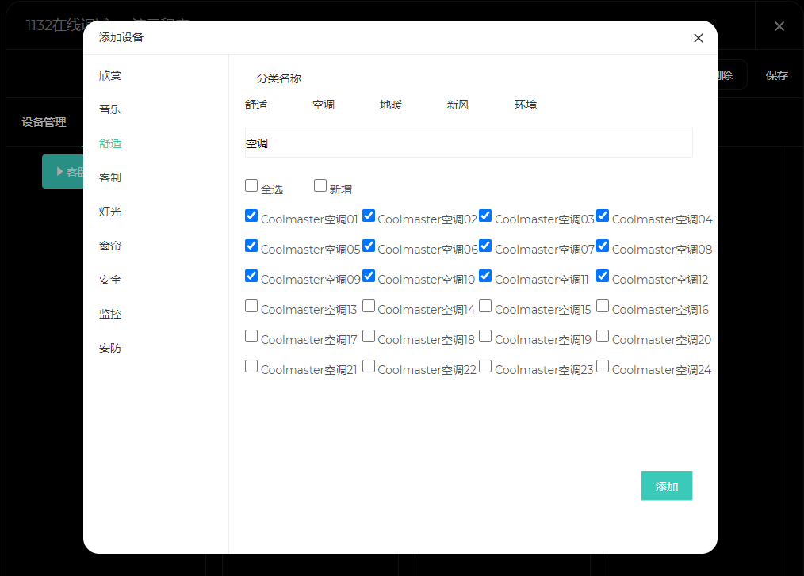Click the green 添加 button
The height and width of the screenshot is (576, 804).
tap(667, 486)
